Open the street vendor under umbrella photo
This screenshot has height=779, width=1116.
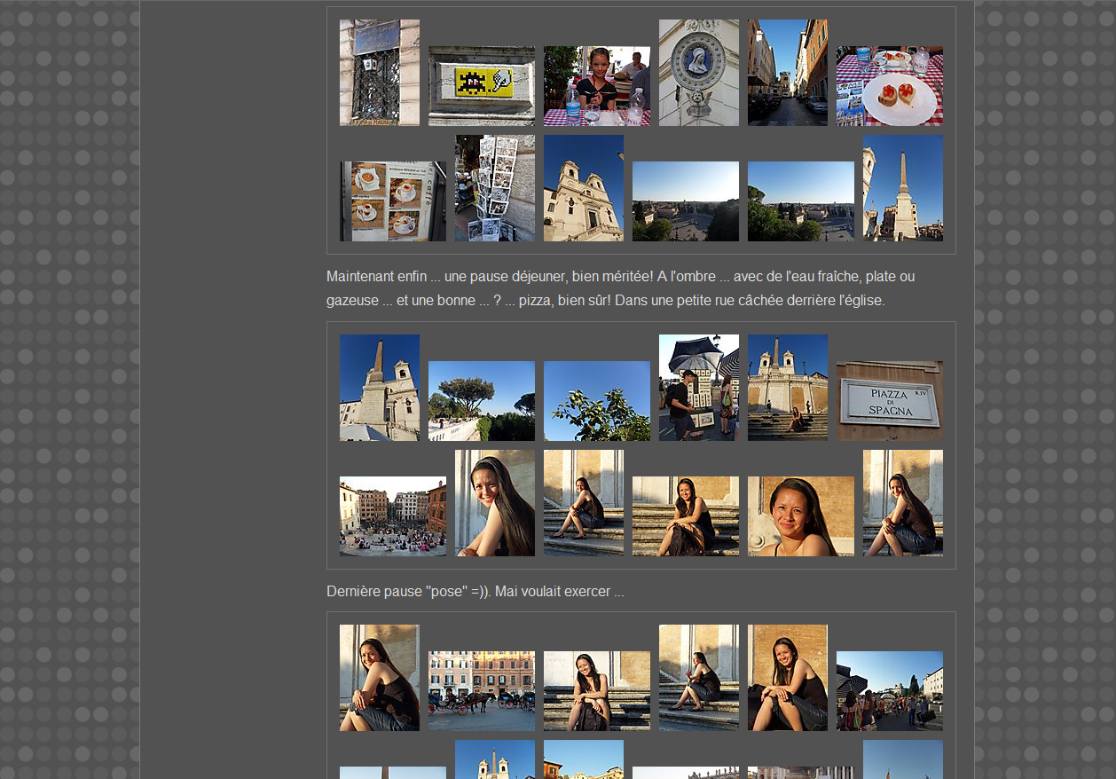click(x=698, y=388)
